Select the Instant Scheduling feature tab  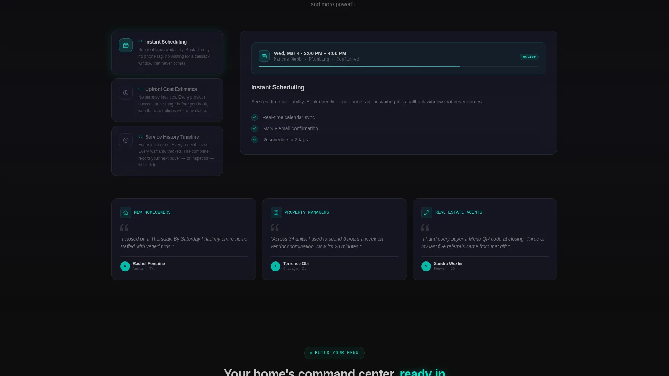click(167, 53)
